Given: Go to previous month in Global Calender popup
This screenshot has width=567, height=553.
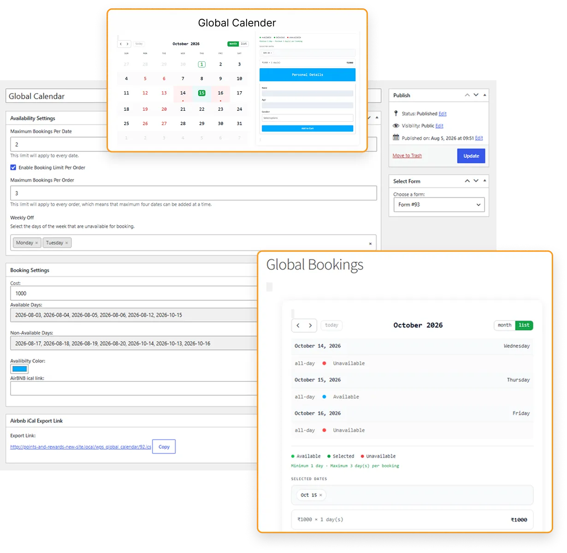Looking at the screenshot, I should (121, 44).
